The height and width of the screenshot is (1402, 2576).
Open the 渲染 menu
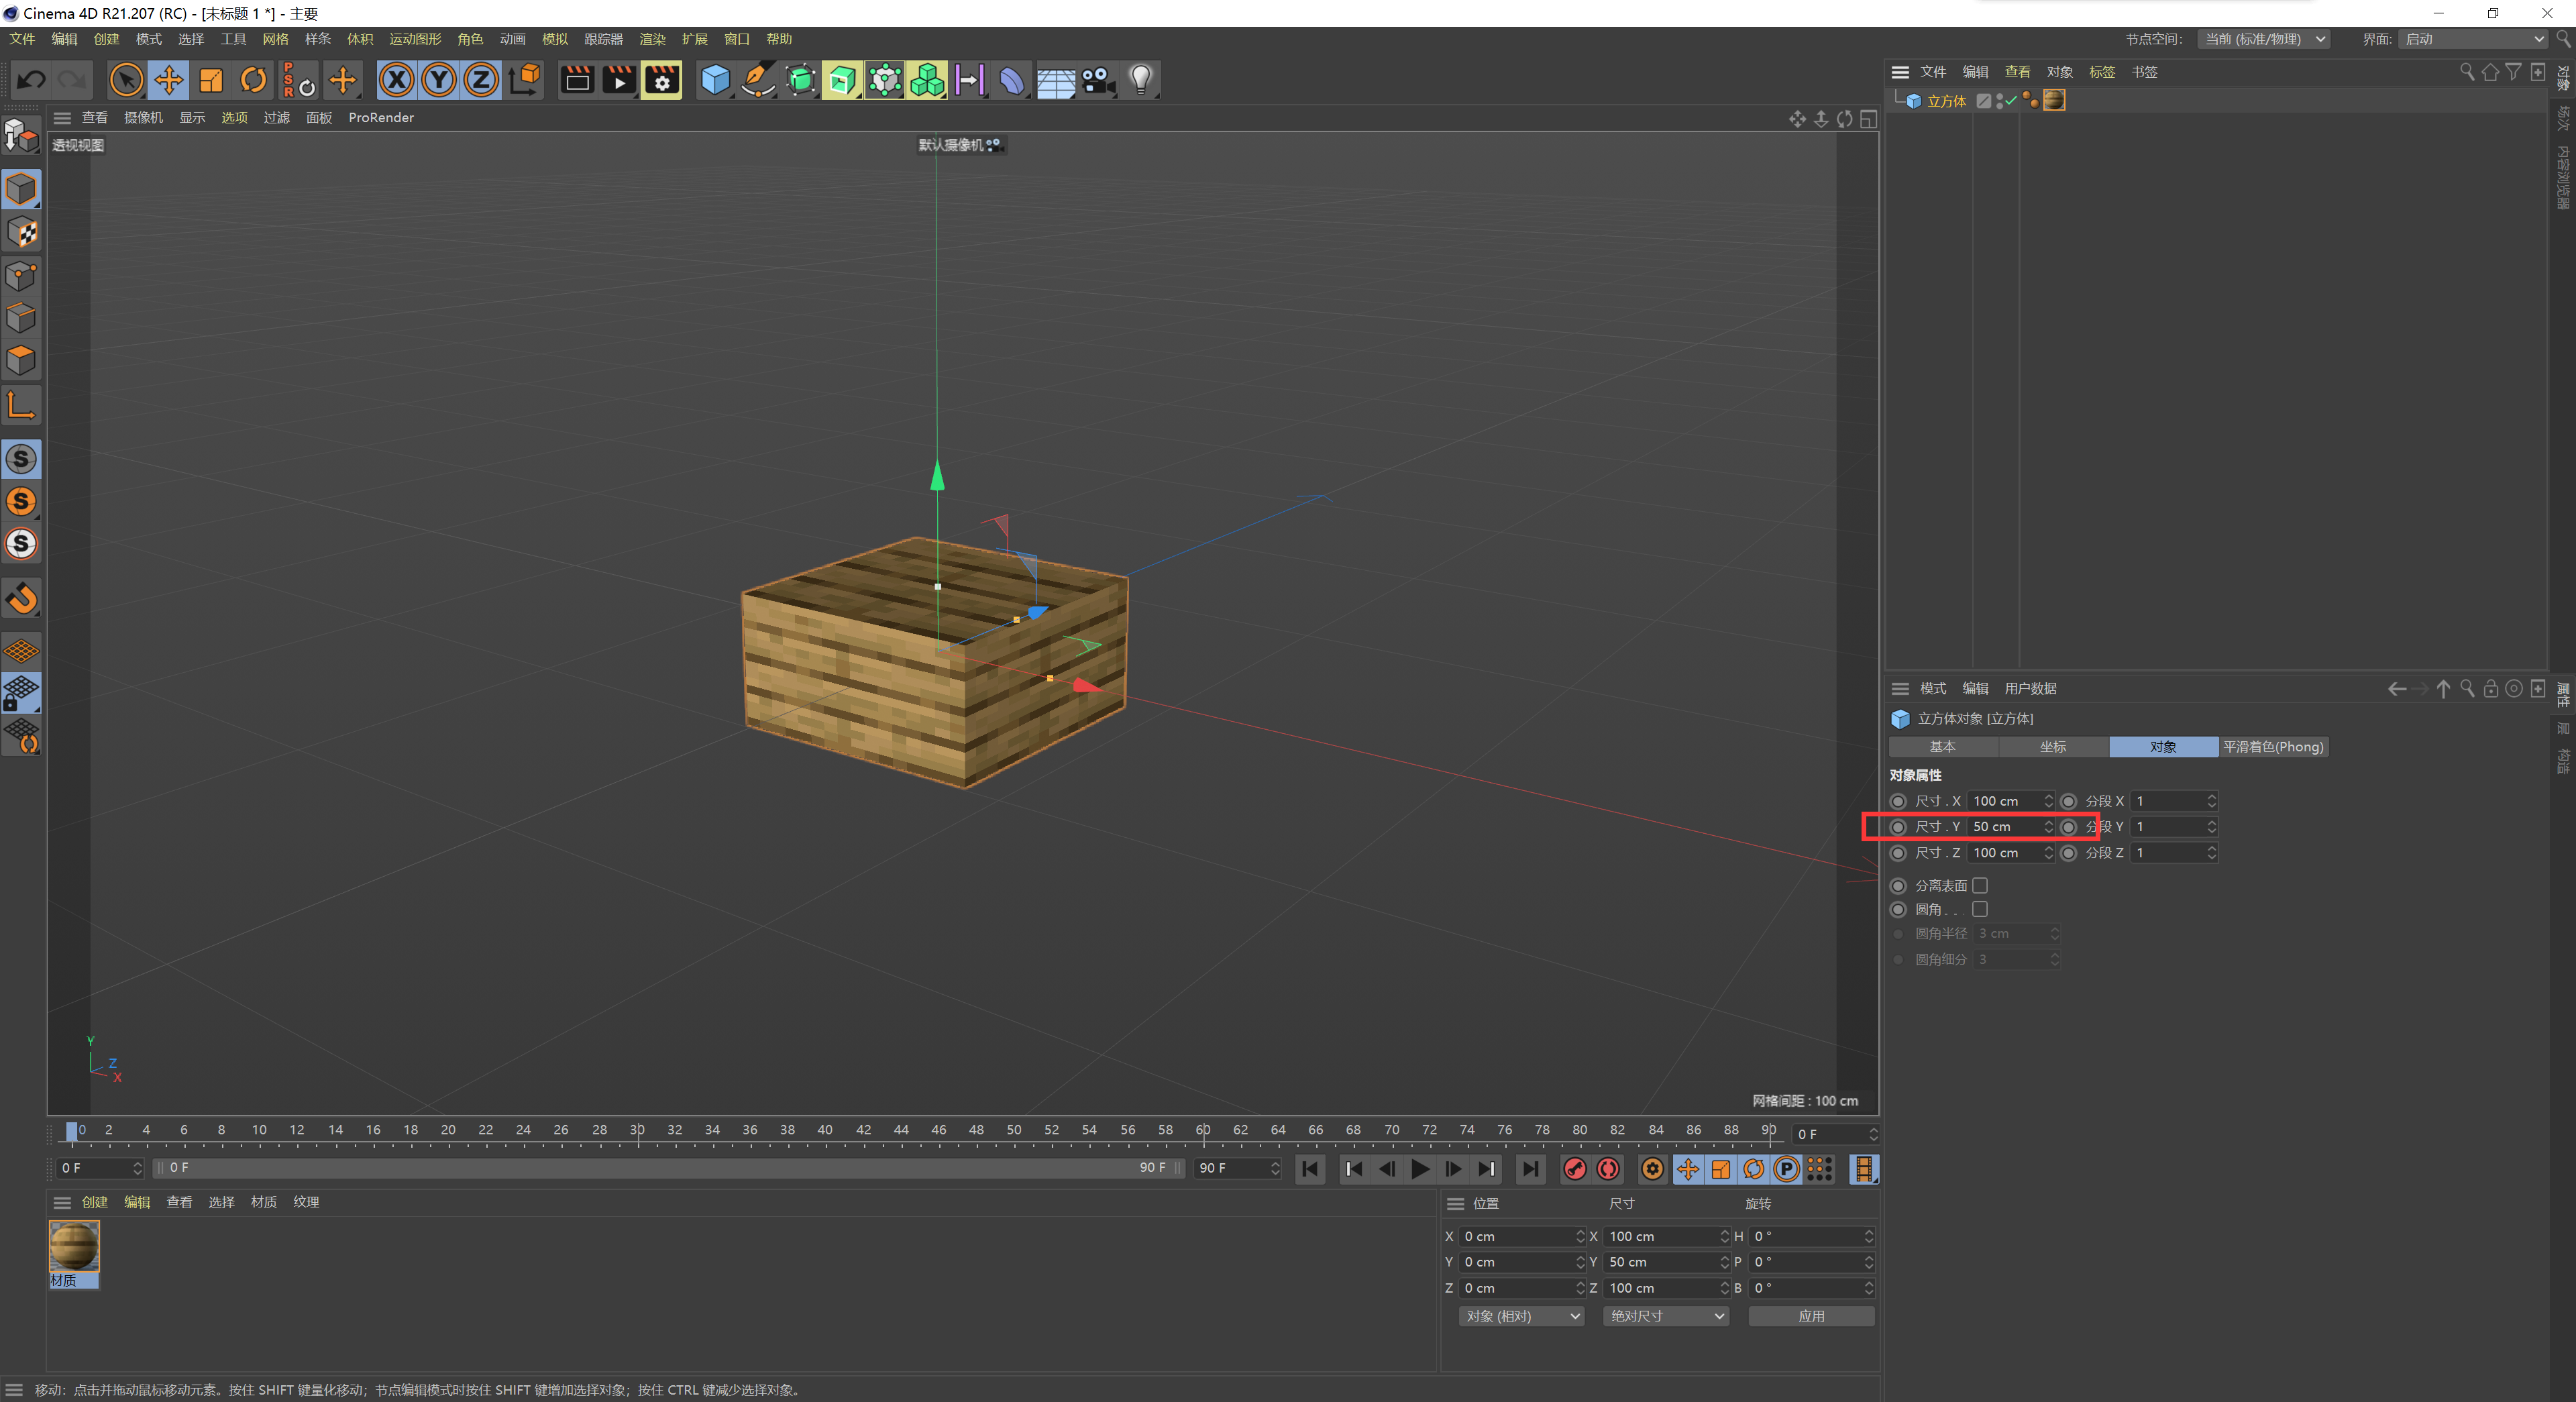[x=652, y=39]
